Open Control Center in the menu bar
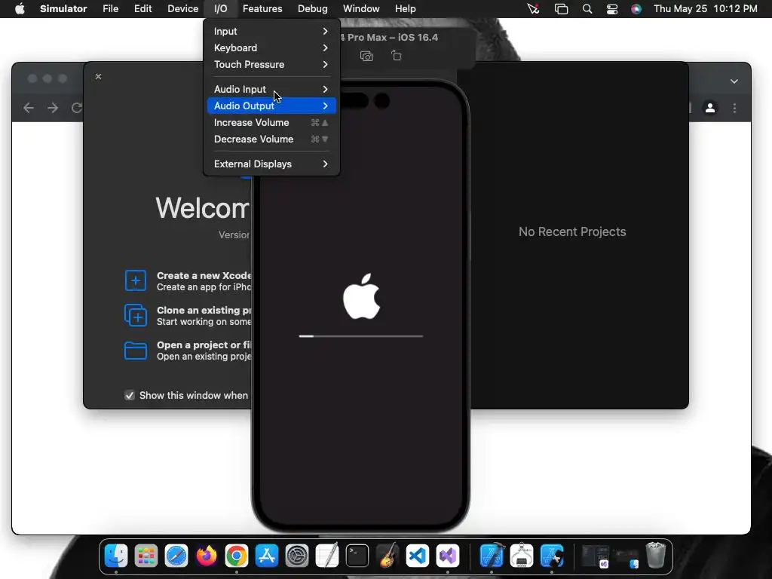This screenshot has width=772, height=579. coord(612,9)
